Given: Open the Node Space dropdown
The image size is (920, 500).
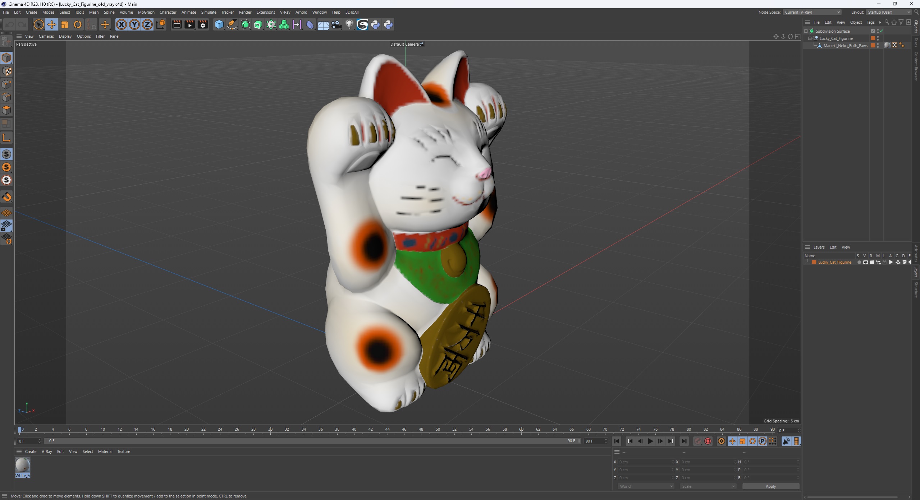Looking at the screenshot, I should click(x=812, y=12).
